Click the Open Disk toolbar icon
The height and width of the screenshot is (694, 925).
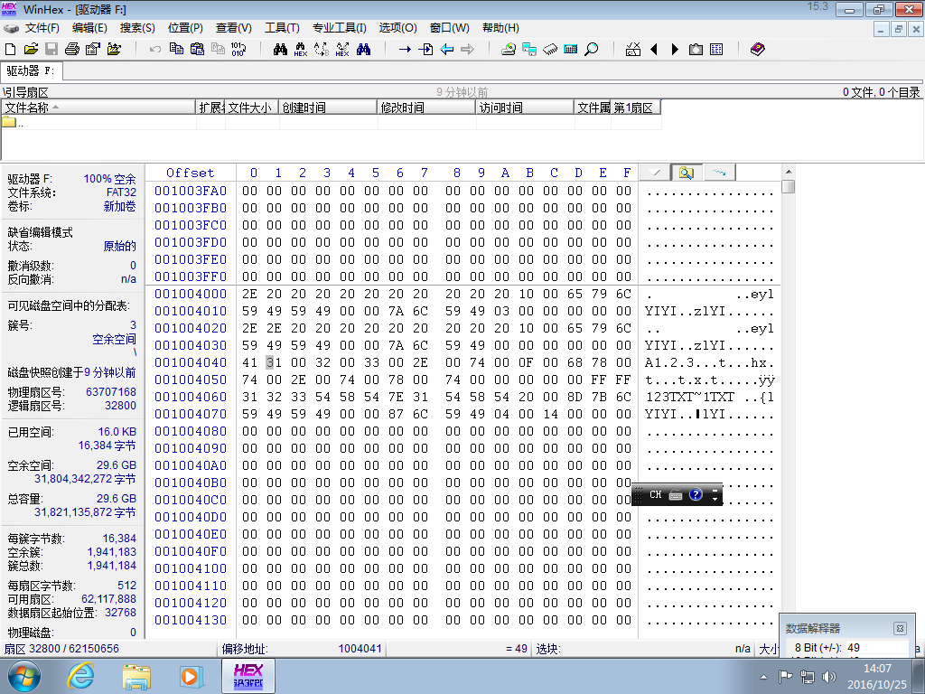509,49
